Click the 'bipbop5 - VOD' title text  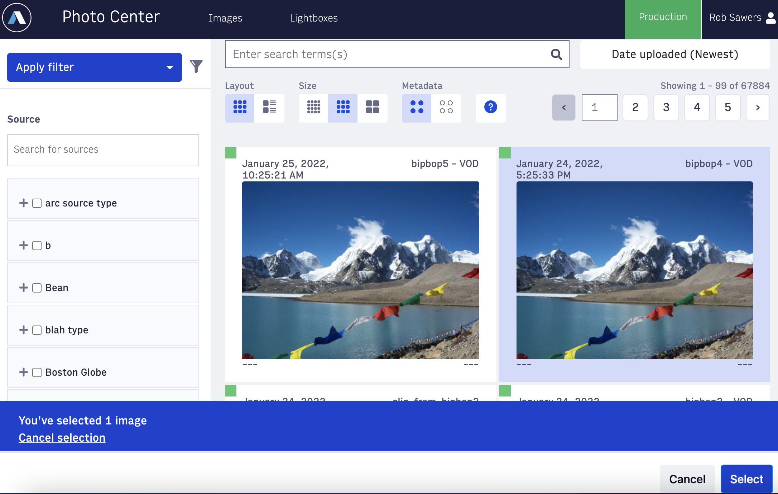pyautogui.click(x=445, y=164)
